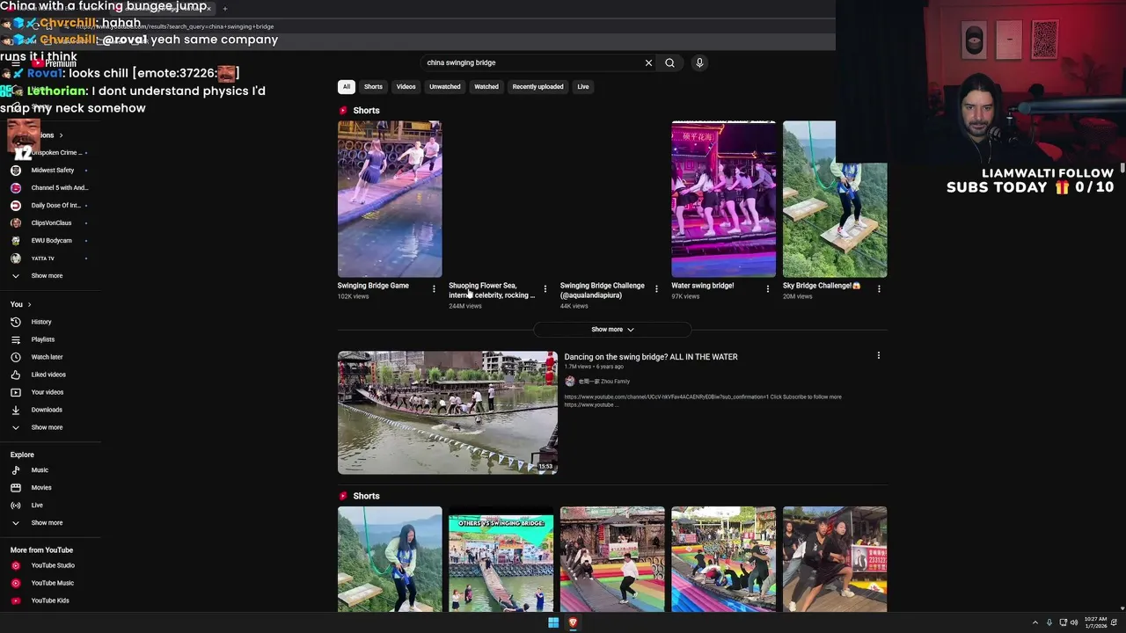Open Dancing on the swing bridge title
Image resolution: width=1126 pixels, height=633 pixels.
coord(651,357)
